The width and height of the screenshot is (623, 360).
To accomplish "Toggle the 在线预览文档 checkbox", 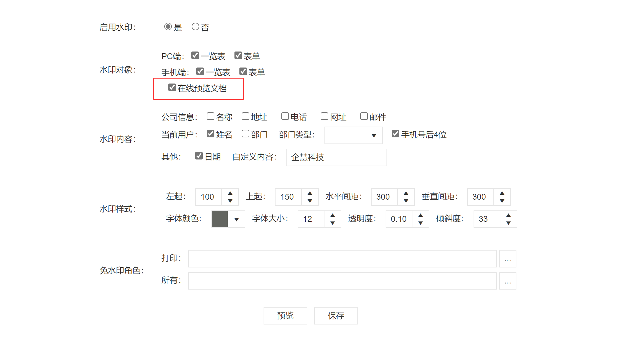I will tap(172, 87).
